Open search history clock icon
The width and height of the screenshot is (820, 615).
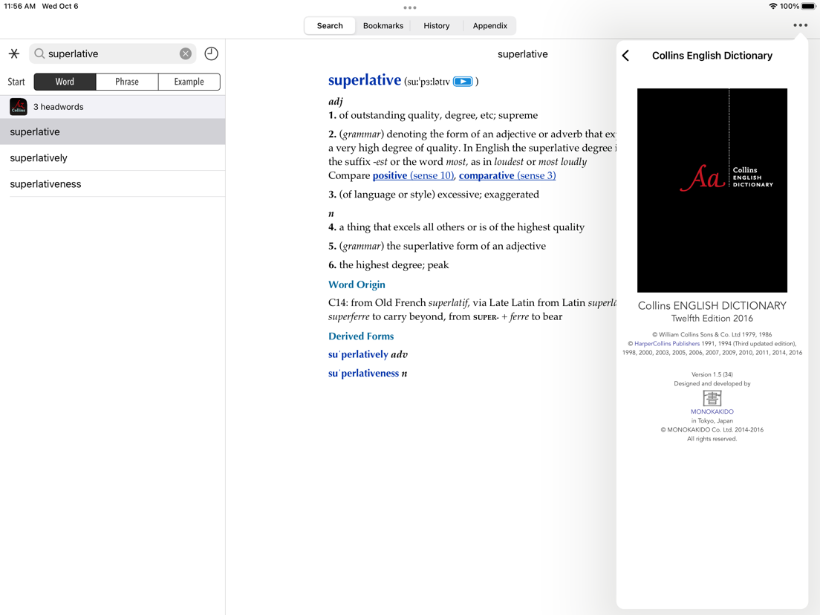click(211, 54)
